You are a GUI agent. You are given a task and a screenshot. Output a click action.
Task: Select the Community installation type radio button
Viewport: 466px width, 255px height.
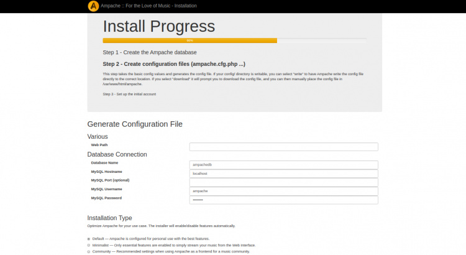pos(89,252)
